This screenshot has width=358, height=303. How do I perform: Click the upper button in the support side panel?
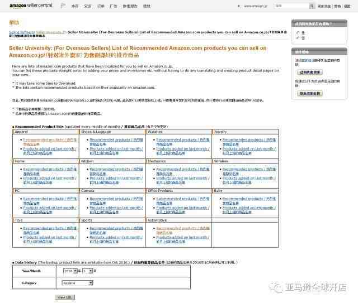tap(310, 72)
